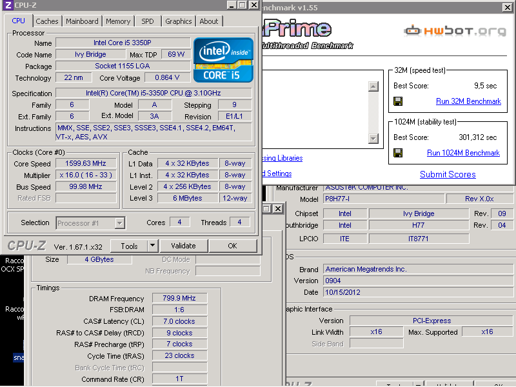
Task: Click the Settings link in benchmark window
Action: pos(277,174)
